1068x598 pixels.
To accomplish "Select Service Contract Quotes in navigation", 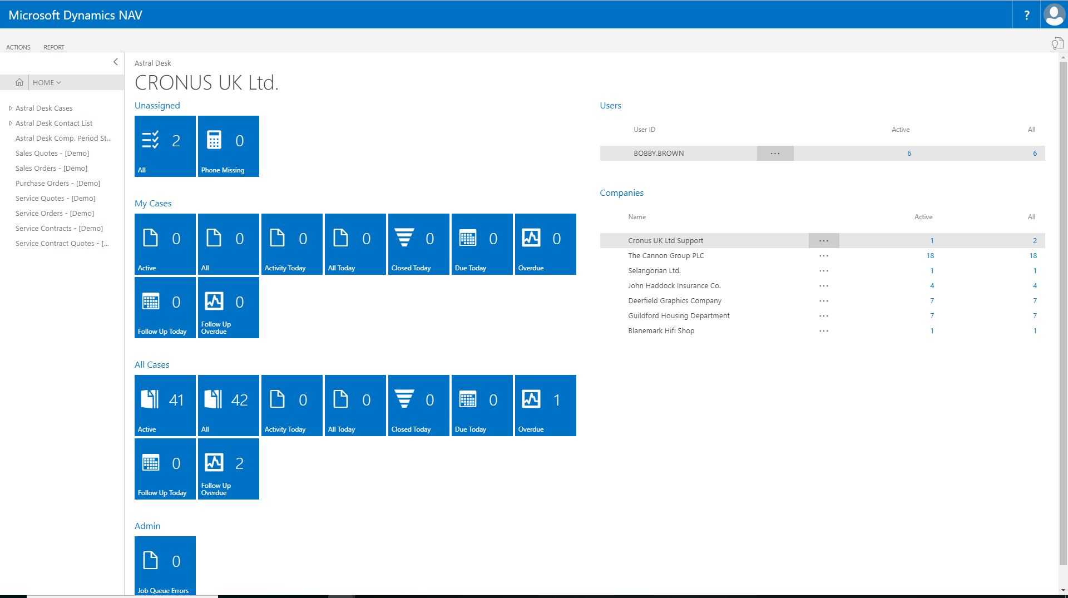I will [x=62, y=244].
